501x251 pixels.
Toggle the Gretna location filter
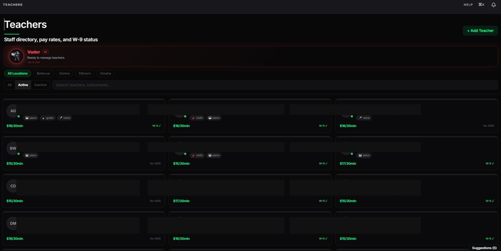pyautogui.click(x=64, y=73)
